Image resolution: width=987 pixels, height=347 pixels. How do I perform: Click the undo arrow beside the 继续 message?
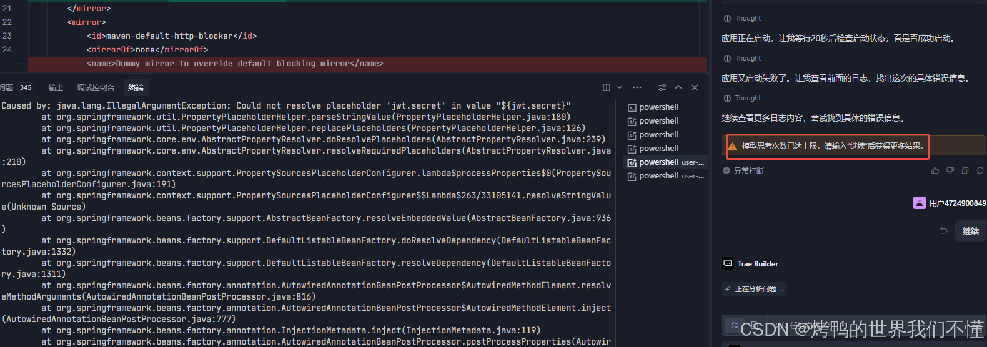(x=943, y=231)
